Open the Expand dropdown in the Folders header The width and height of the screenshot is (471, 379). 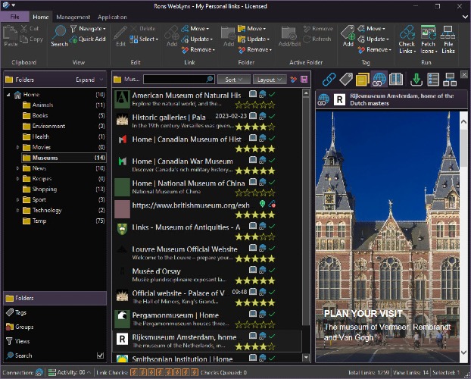[89, 80]
